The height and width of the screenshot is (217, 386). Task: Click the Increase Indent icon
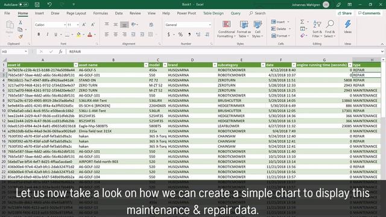(142, 34)
